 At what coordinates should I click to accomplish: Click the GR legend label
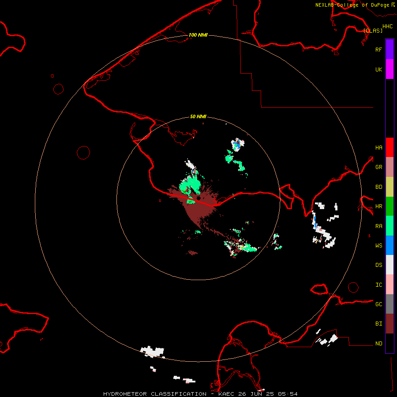[x=378, y=167]
